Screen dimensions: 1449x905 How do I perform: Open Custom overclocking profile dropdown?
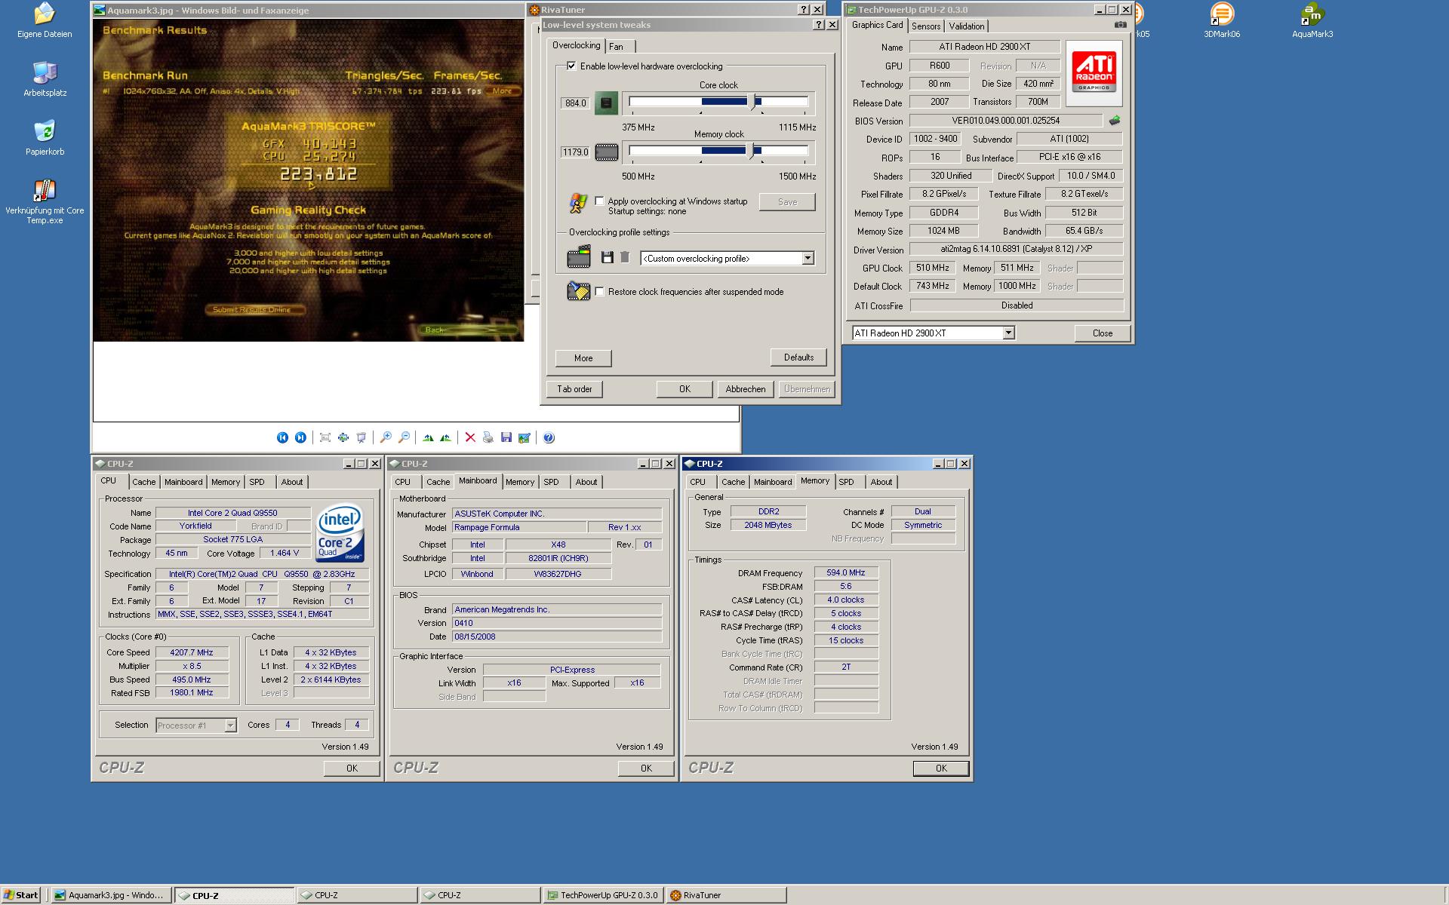tap(808, 258)
